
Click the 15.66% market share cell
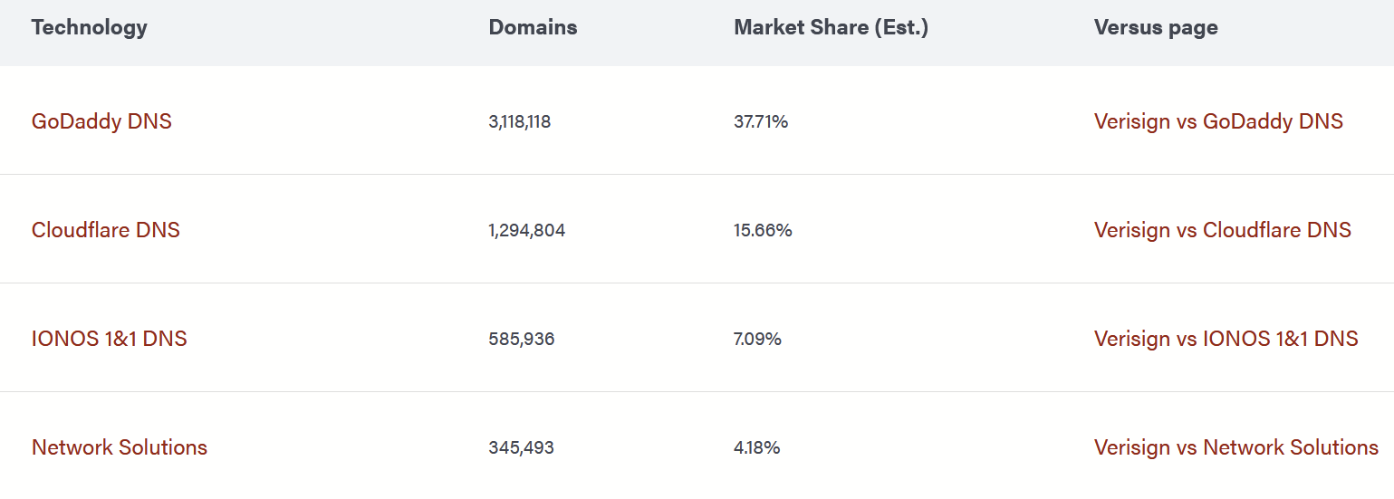click(763, 230)
